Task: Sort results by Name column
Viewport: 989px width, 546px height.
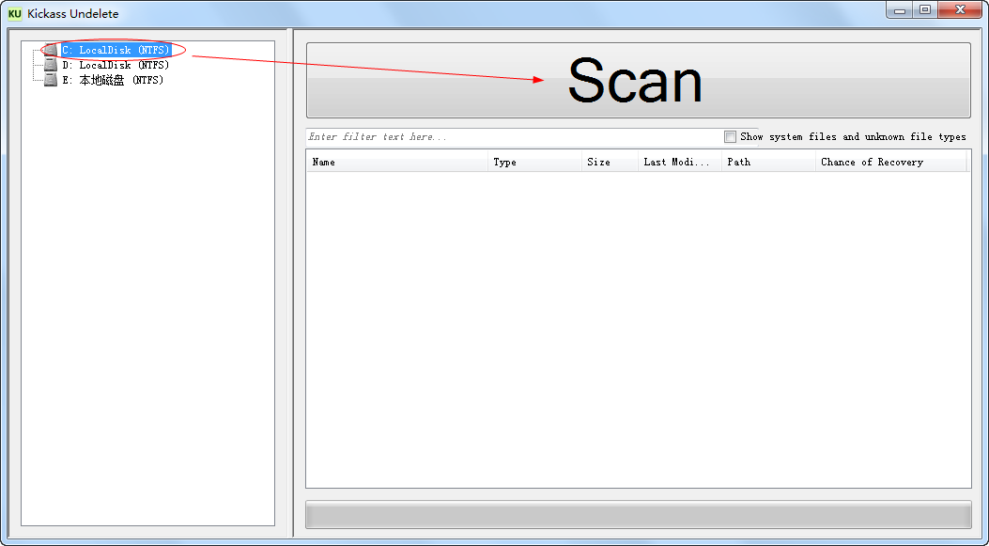Action: click(396, 163)
